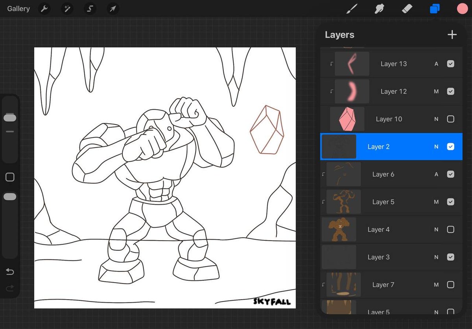472x329 pixels.
Task: Show Layer 10 using its checkbox
Action: 451,119
